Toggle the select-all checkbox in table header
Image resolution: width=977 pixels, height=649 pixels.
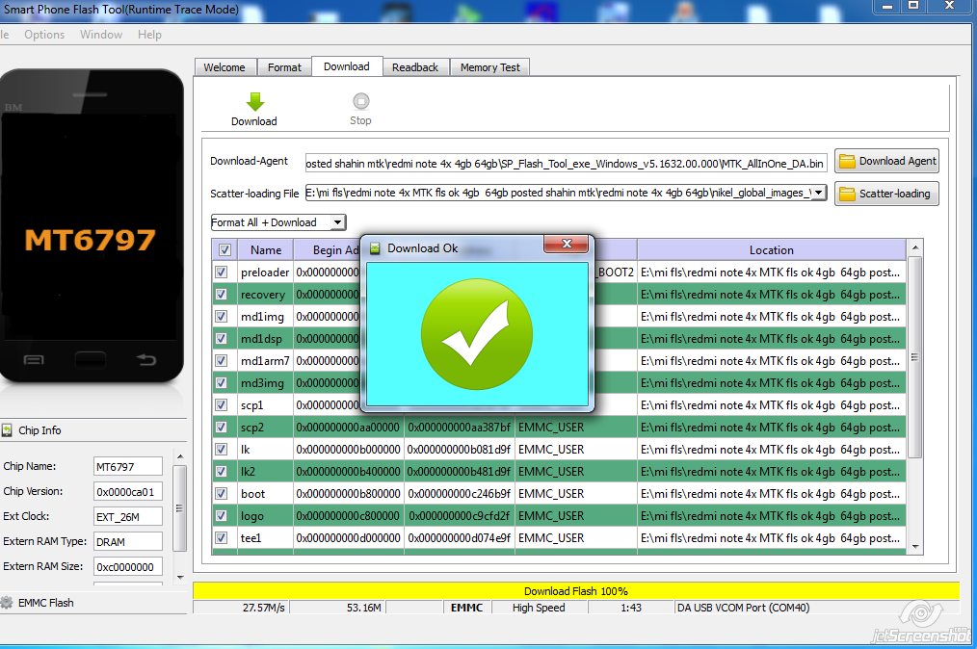click(x=224, y=249)
